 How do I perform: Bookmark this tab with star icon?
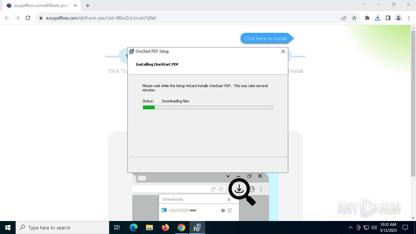point(354,18)
